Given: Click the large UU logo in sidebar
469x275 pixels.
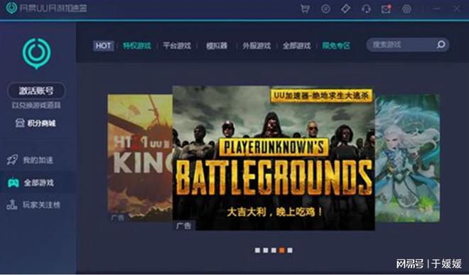Looking at the screenshot, I should coord(36,53).
